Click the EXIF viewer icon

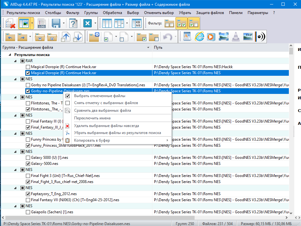pos(248,37)
